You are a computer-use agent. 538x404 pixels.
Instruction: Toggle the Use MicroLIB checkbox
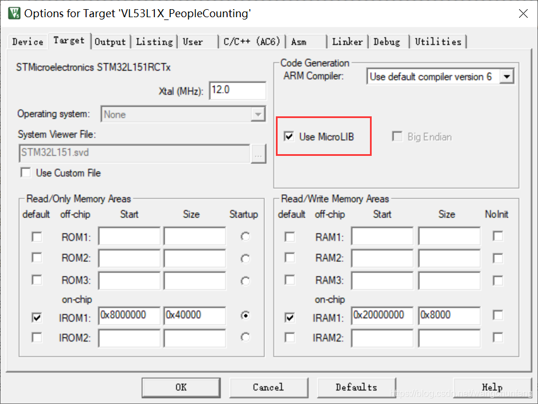[x=289, y=136]
